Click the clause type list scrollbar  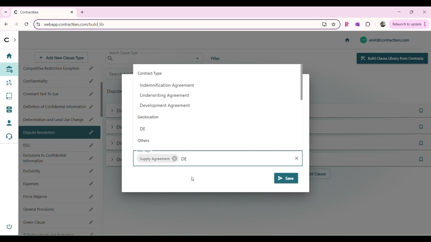pyautogui.click(x=101, y=100)
